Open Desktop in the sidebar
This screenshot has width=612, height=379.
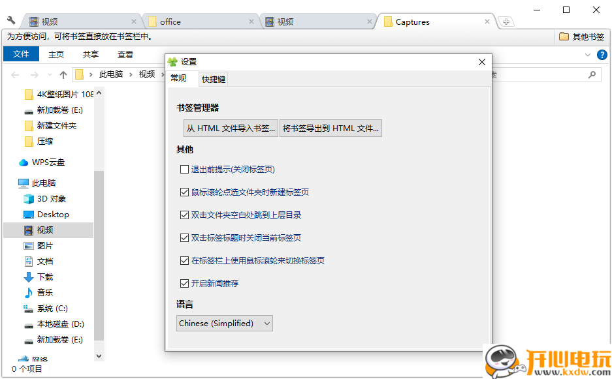pyautogui.click(x=46, y=215)
